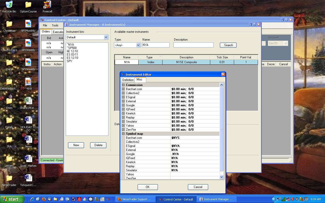This screenshot has width=325, height=203.
Task: Open the OptionCourse folder on desktop
Action: [x=28, y=5]
